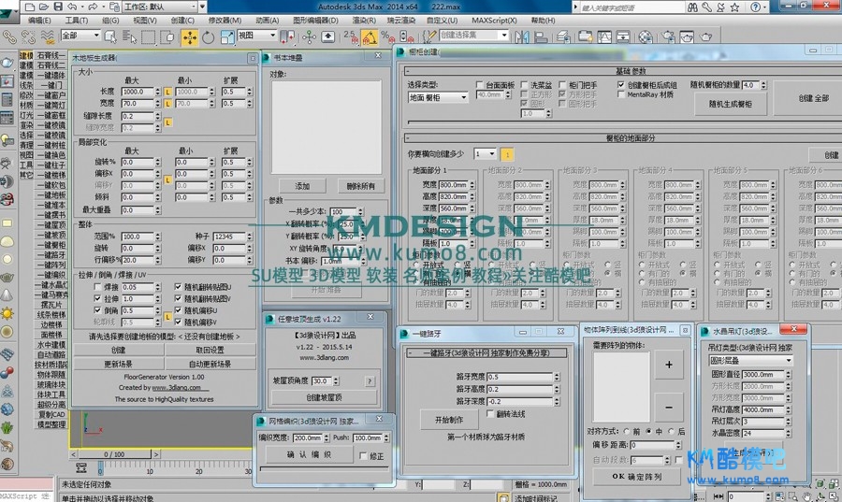
Task: Click the Rotate tool icon
Action: click(x=208, y=37)
